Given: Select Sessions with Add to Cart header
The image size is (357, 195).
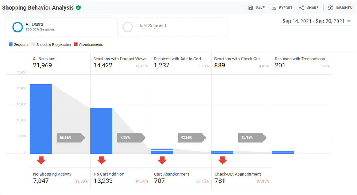Looking at the screenshot, I should click(177, 59).
